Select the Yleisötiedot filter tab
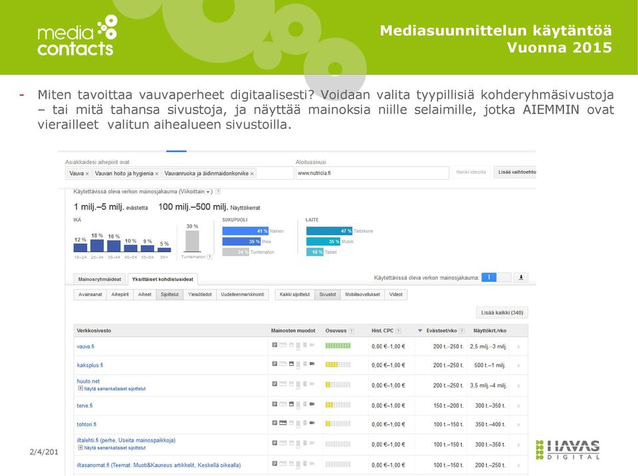This screenshot has height=476, width=638. tap(200, 295)
